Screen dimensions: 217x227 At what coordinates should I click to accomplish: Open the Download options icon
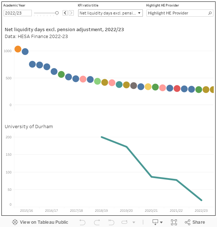(157, 222)
